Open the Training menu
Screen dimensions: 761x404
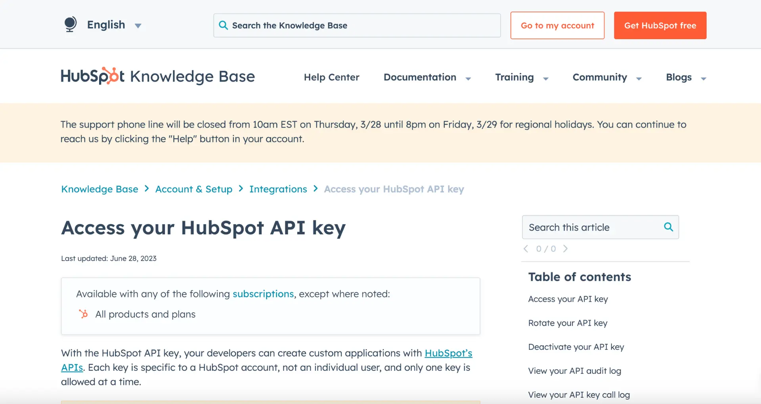click(x=514, y=77)
